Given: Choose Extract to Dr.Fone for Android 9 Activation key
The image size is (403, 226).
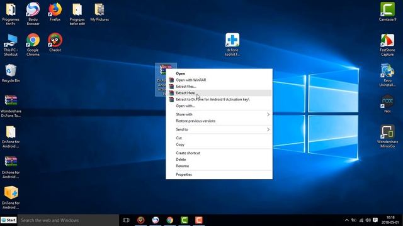Looking at the screenshot, I should coord(219,99).
